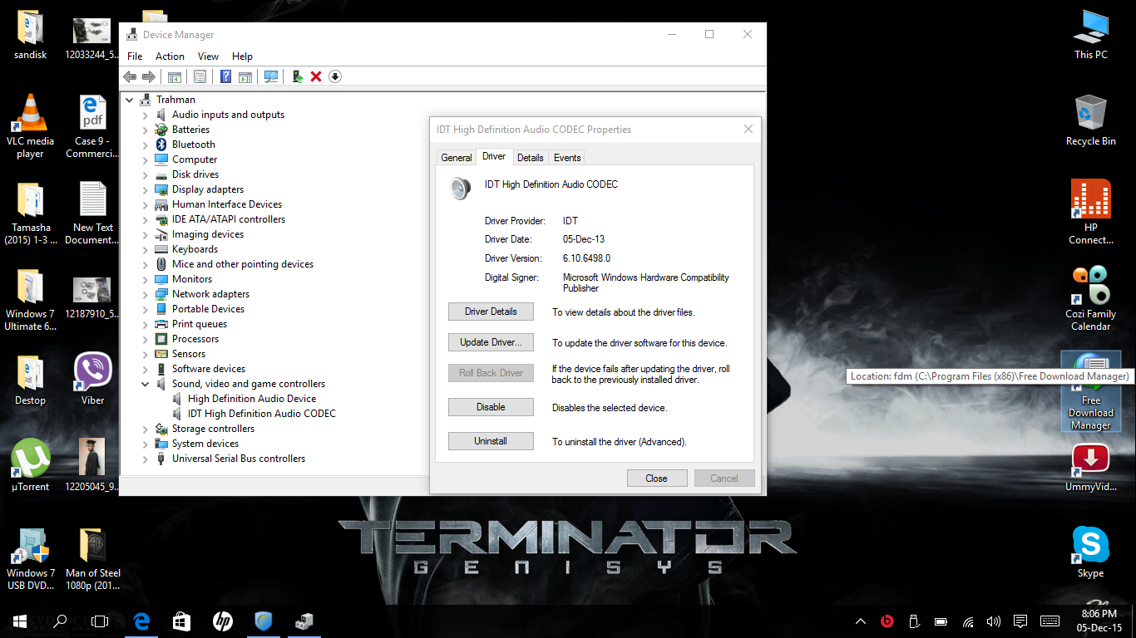The width and height of the screenshot is (1136, 638).
Task: Open Microsoft Edge from the taskbar
Action: point(142,621)
